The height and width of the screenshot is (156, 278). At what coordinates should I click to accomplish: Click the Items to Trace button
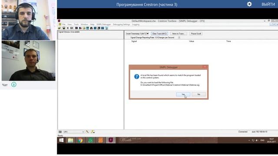(x=179, y=34)
